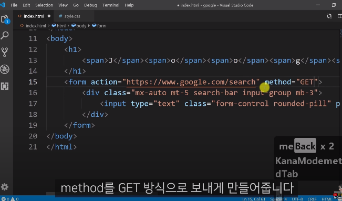Click the split editor icon
Viewport: 342px width, 201px height.
[339, 16]
